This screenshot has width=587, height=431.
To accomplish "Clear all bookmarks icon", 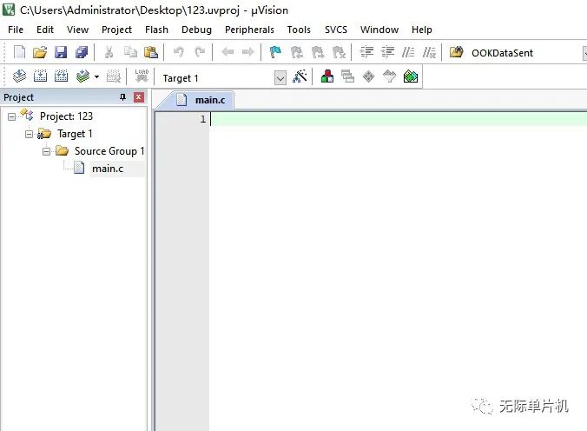I will tap(339, 52).
